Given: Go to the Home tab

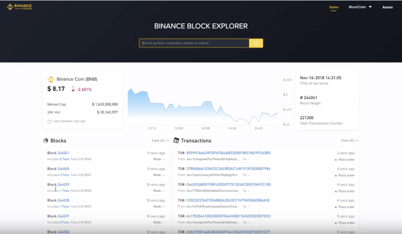Looking at the screenshot, I should (334, 7).
